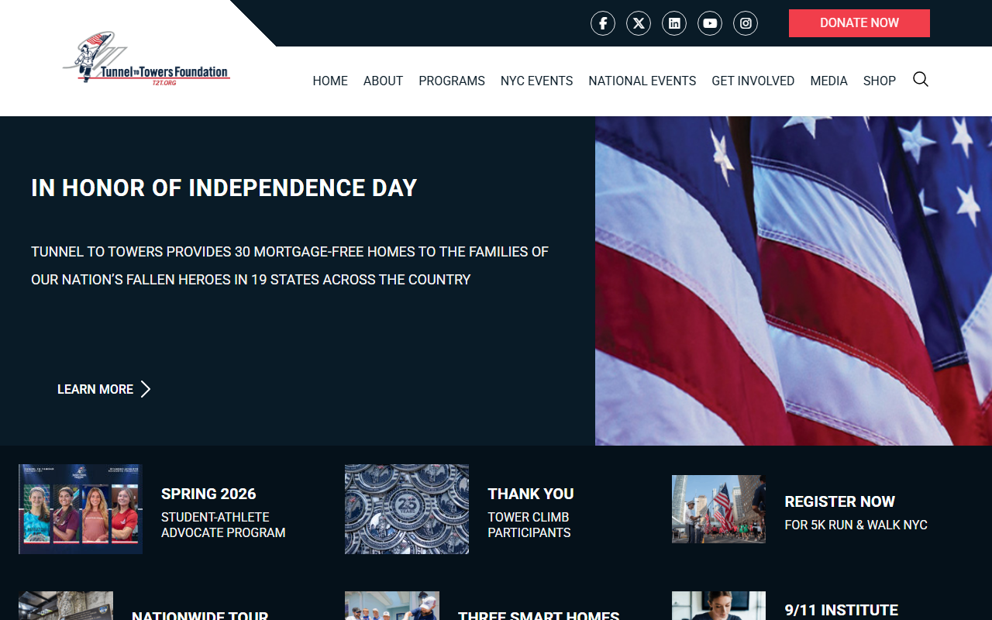Open the student-athlete advocates thumbnail
Viewport: 992px width, 620px height.
81,509
